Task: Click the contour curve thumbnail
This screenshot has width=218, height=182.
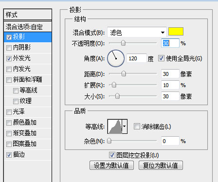Action: click(115, 127)
